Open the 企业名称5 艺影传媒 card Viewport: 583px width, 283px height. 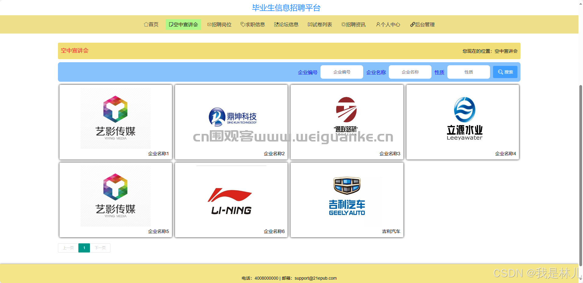(116, 200)
